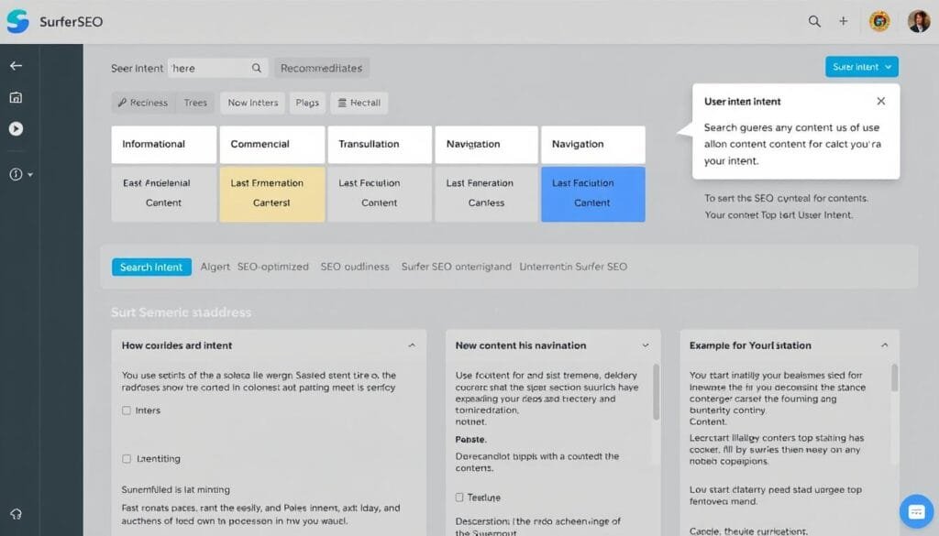Screen dimensions: 939x536
Task: Close the User intent tooltip
Action: click(x=880, y=102)
